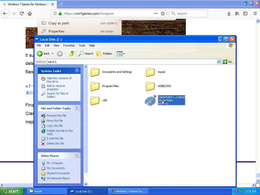Screen dimensions: 260x195
Task: Open My Documents from Other Places
Action: coord(56,168)
